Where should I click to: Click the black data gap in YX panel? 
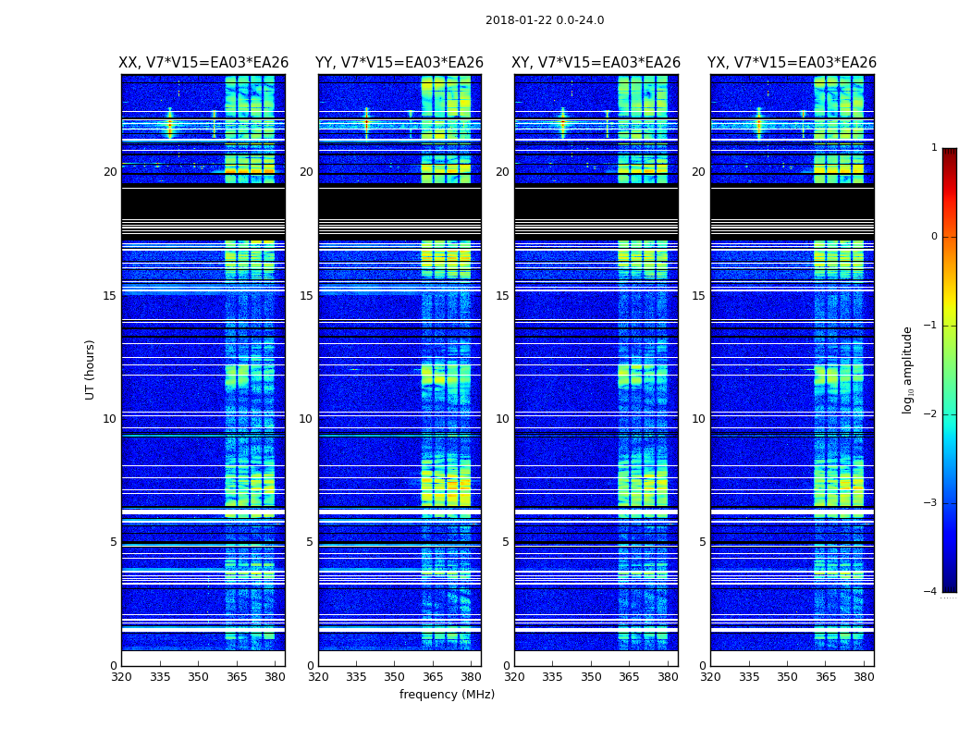pos(792,203)
